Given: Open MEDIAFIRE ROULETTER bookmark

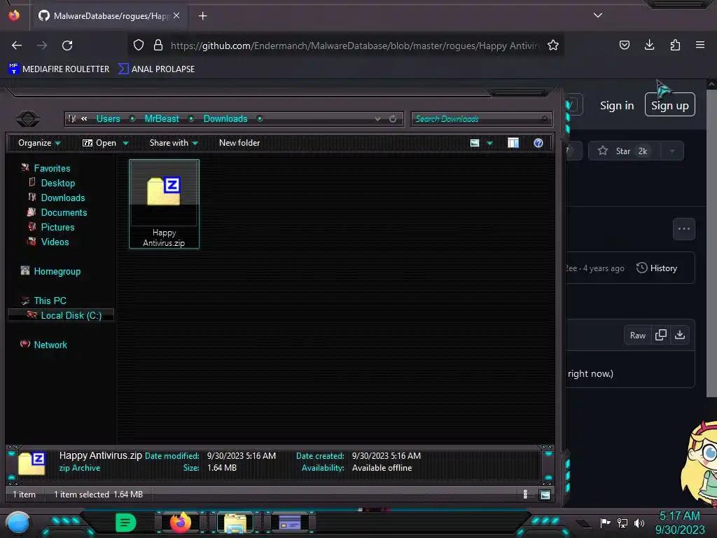Looking at the screenshot, I should pos(59,69).
